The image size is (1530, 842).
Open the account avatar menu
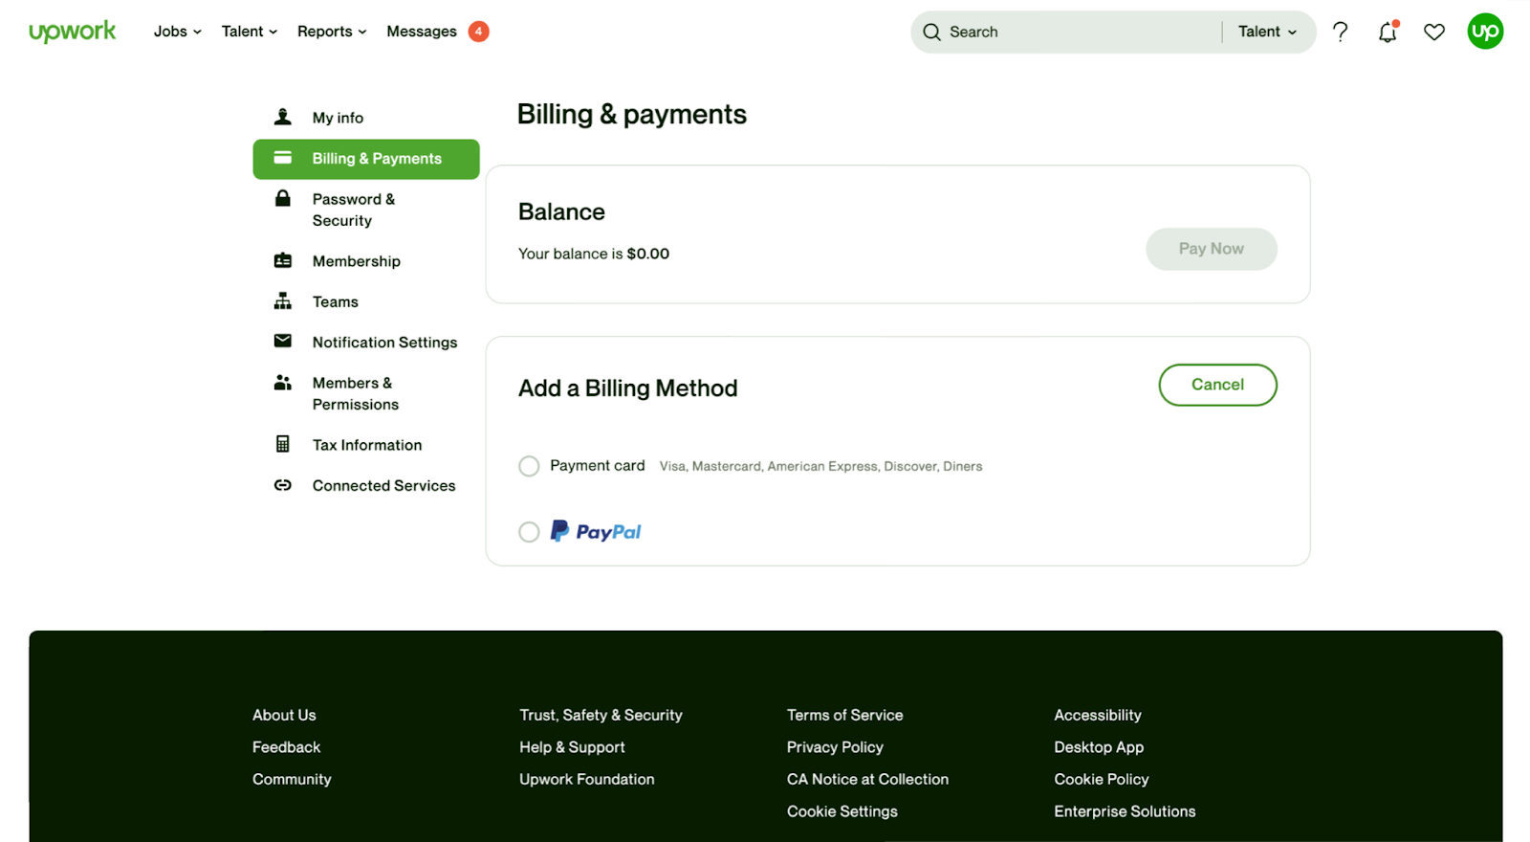point(1485,32)
